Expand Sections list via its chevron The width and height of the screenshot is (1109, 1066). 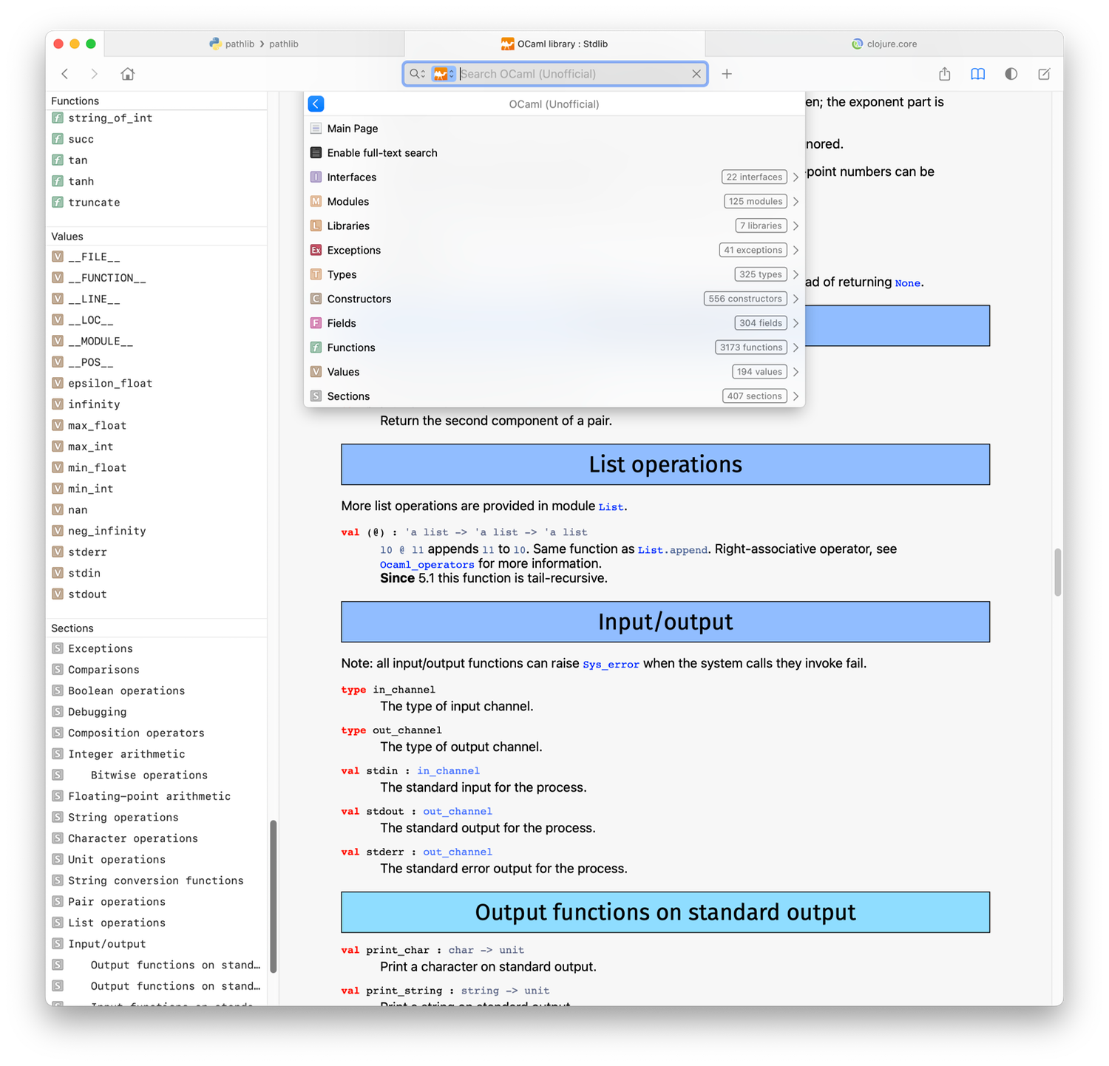click(796, 397)
